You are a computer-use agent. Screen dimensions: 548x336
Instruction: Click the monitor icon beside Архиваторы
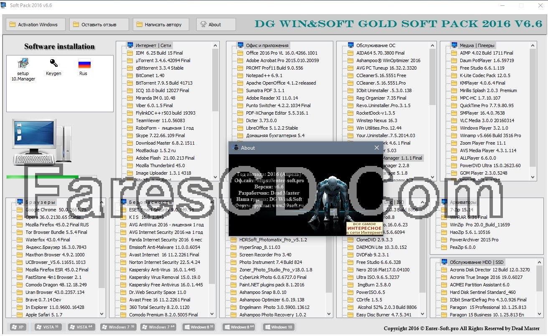[444, 202]
